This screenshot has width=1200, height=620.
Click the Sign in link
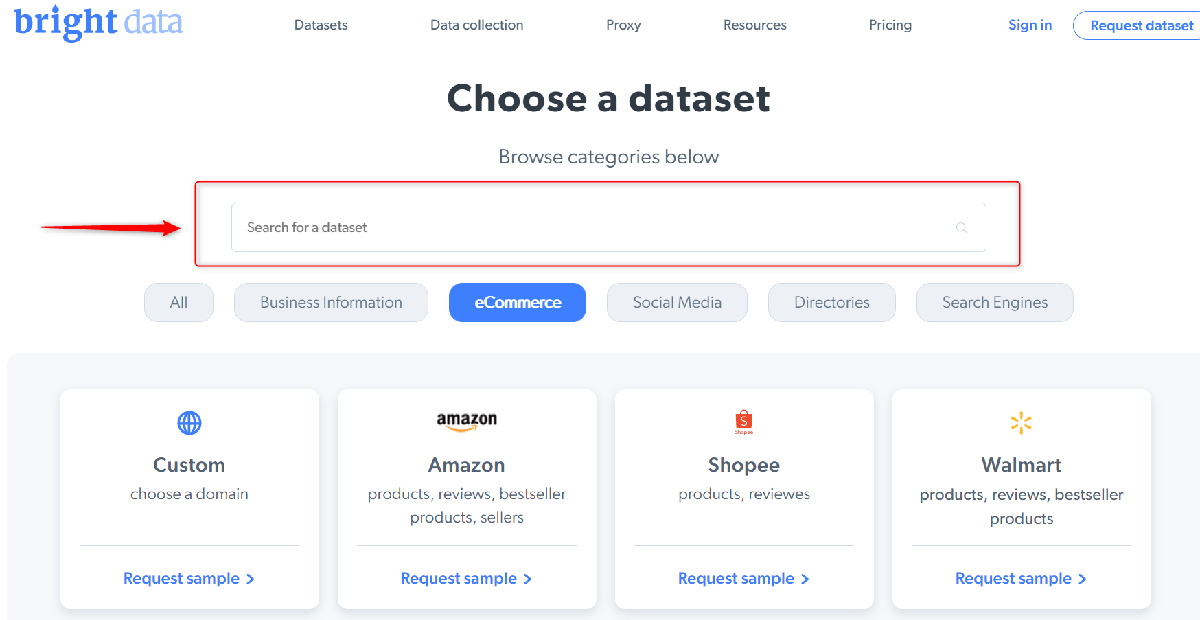[x=1030, y=25]
